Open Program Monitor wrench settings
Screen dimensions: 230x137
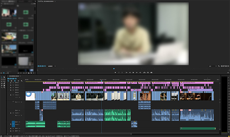pos(219,66)
